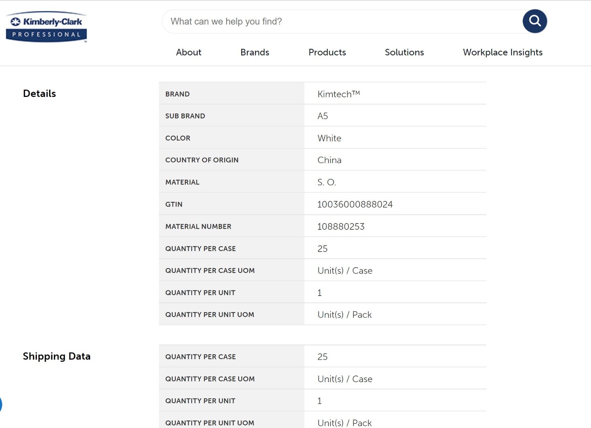Click the Sub Brand value A5

322,116
